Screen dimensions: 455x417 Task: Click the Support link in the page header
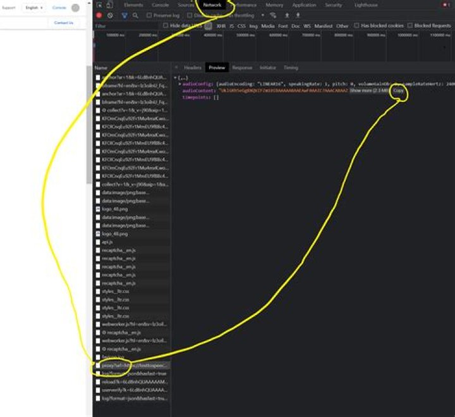click(9, 8)
